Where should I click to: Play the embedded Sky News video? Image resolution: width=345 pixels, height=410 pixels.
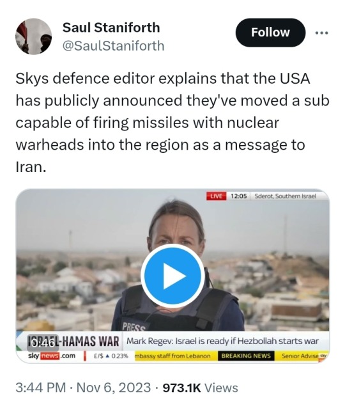coord(172,276)
